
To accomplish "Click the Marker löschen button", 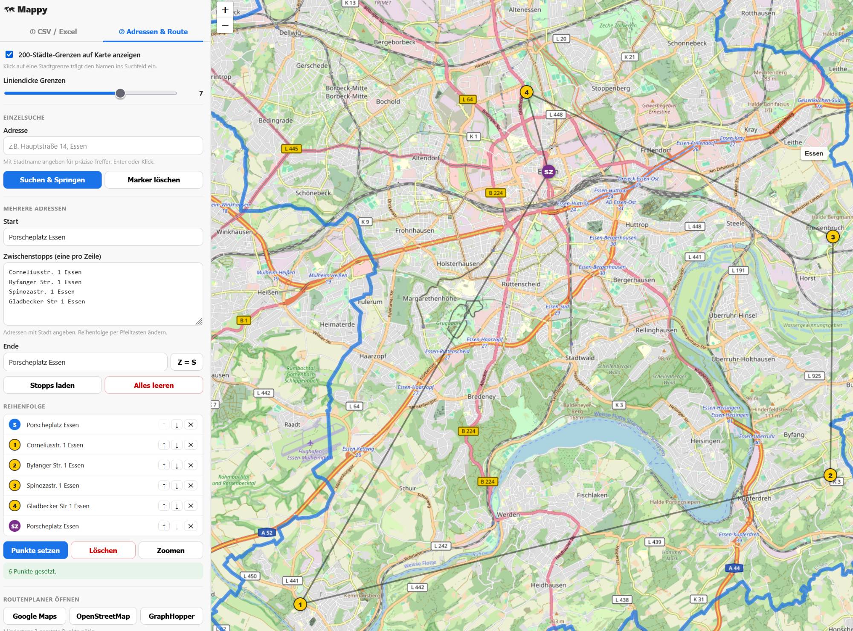I will [154, 180].
